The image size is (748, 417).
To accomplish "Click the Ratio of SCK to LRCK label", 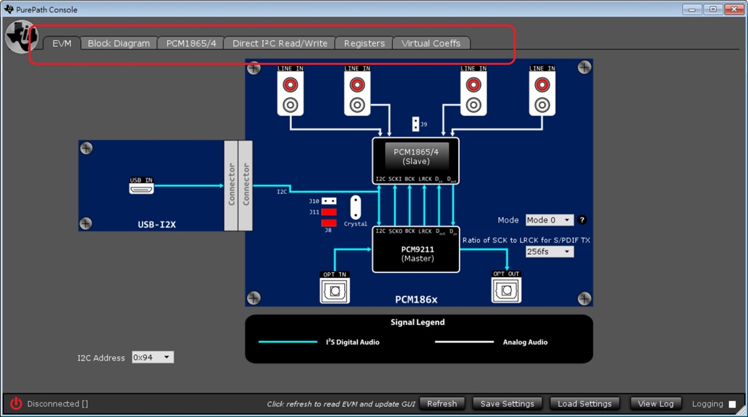I will (527, 240).
